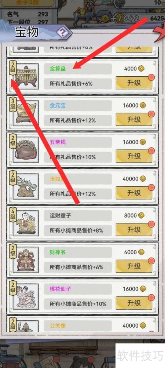
Task: Upgrade the 运财童子 treasure
Action: coord(134,230)
